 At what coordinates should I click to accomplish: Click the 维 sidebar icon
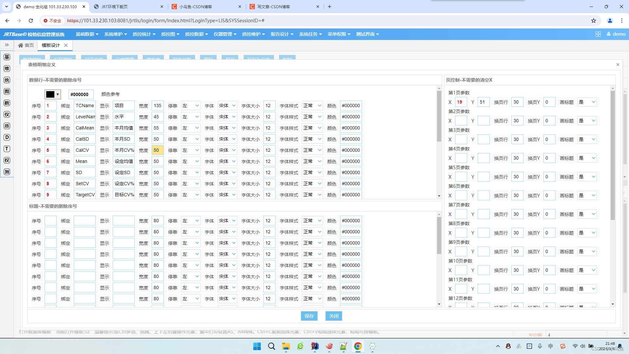click(7, 69)
